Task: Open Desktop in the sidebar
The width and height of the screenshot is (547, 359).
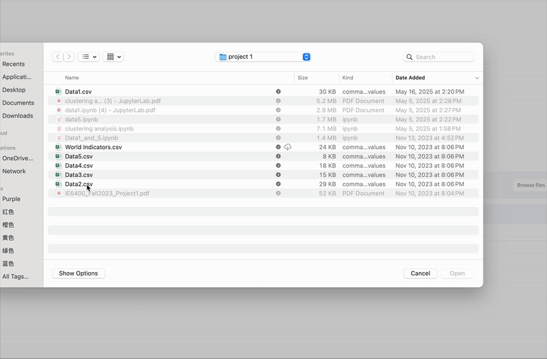Action: pos(14,90)
